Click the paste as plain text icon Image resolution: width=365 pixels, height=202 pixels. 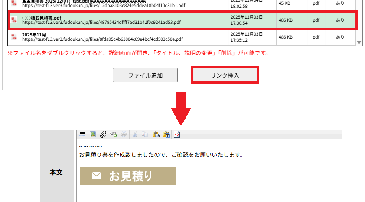tap(166, 135)
